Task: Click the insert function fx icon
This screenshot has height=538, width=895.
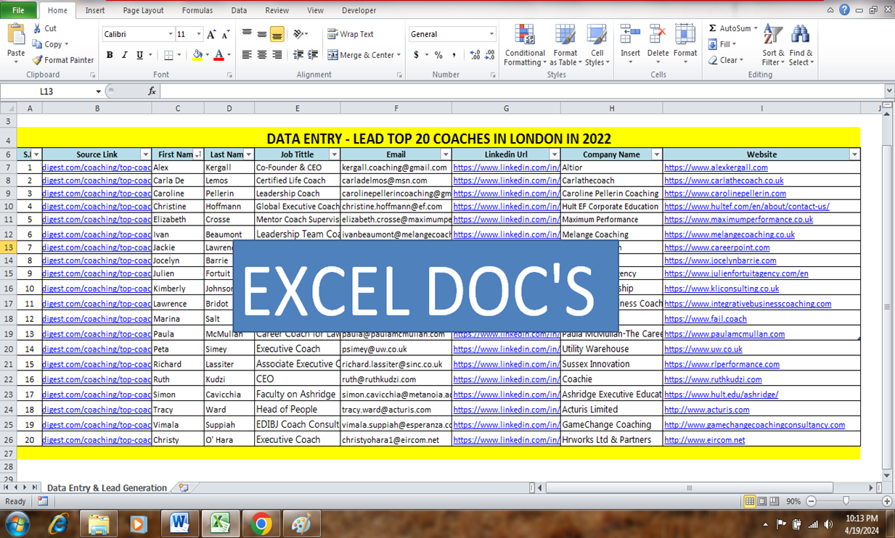Action: (x=152, y=91)
